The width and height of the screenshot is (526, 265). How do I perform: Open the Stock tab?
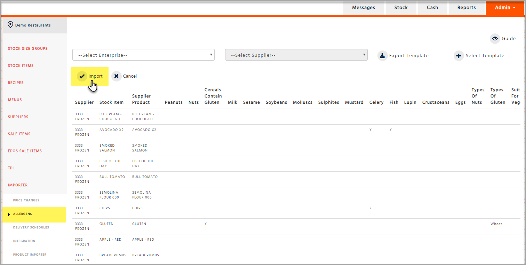tap(401, 8)
